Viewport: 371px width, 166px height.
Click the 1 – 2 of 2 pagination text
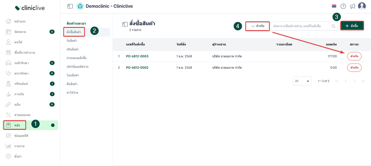pyautogui.click(x=324, y=81)
